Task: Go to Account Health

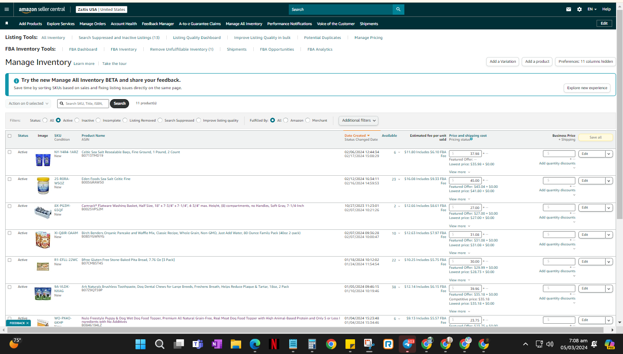Action: pos(124,24)
